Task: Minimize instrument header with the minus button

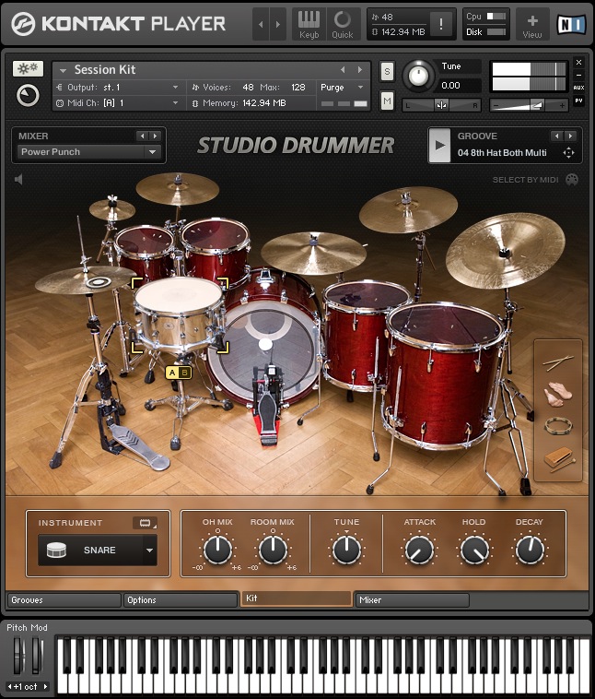Action: pos(578,75)
